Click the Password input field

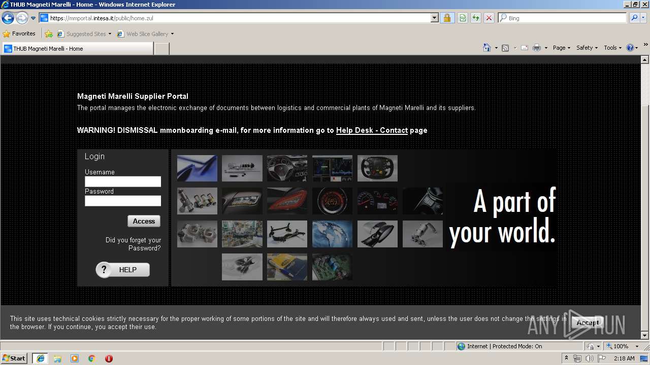tap(123, 201)
